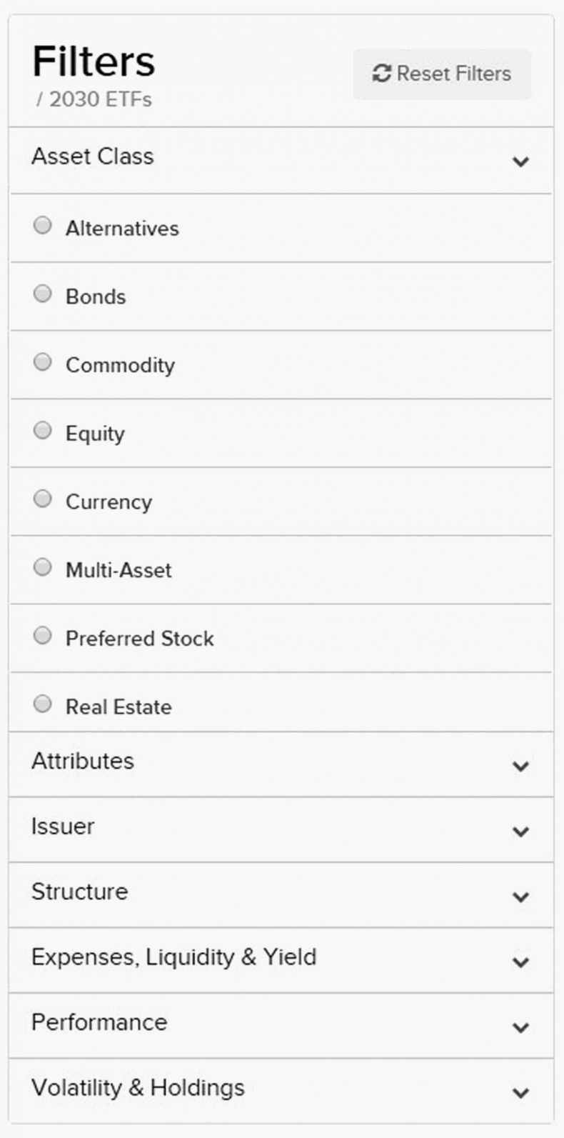Expand the Structure filter chevron
Screen dimensions: 564x1138
(x=521, y=897)
